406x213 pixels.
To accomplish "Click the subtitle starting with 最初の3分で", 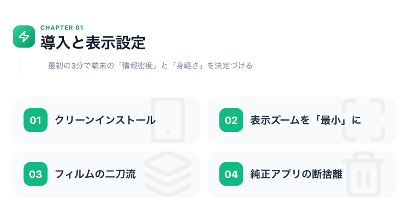I will pyautogui.click(x=150, y=66).
